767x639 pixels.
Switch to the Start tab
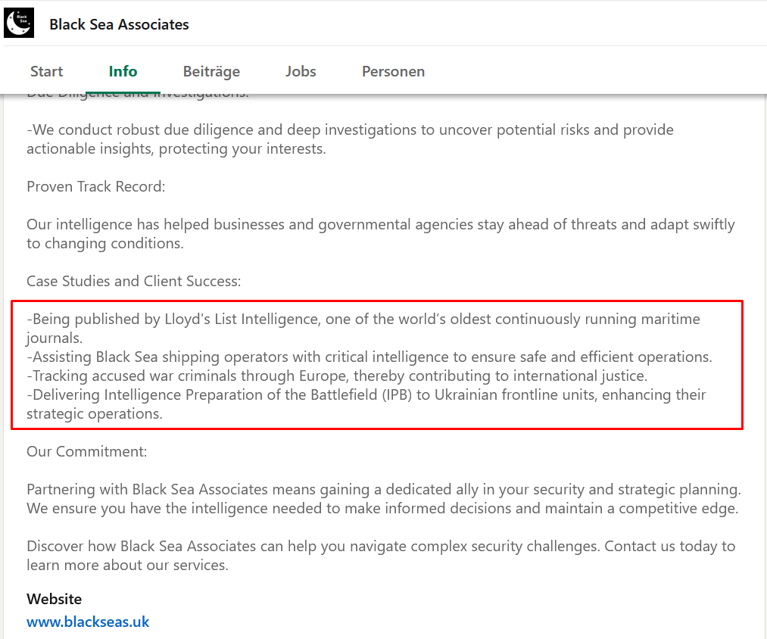[x=46, y=71]
